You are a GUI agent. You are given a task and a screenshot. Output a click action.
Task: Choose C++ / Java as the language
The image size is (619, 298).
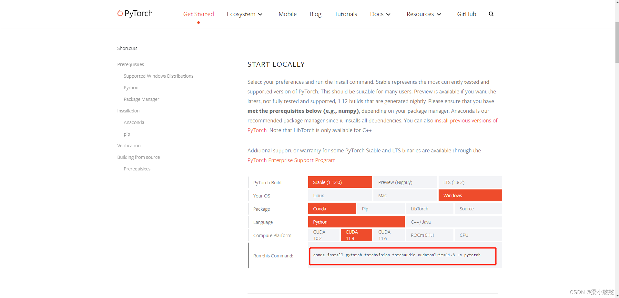click(454, 222)
